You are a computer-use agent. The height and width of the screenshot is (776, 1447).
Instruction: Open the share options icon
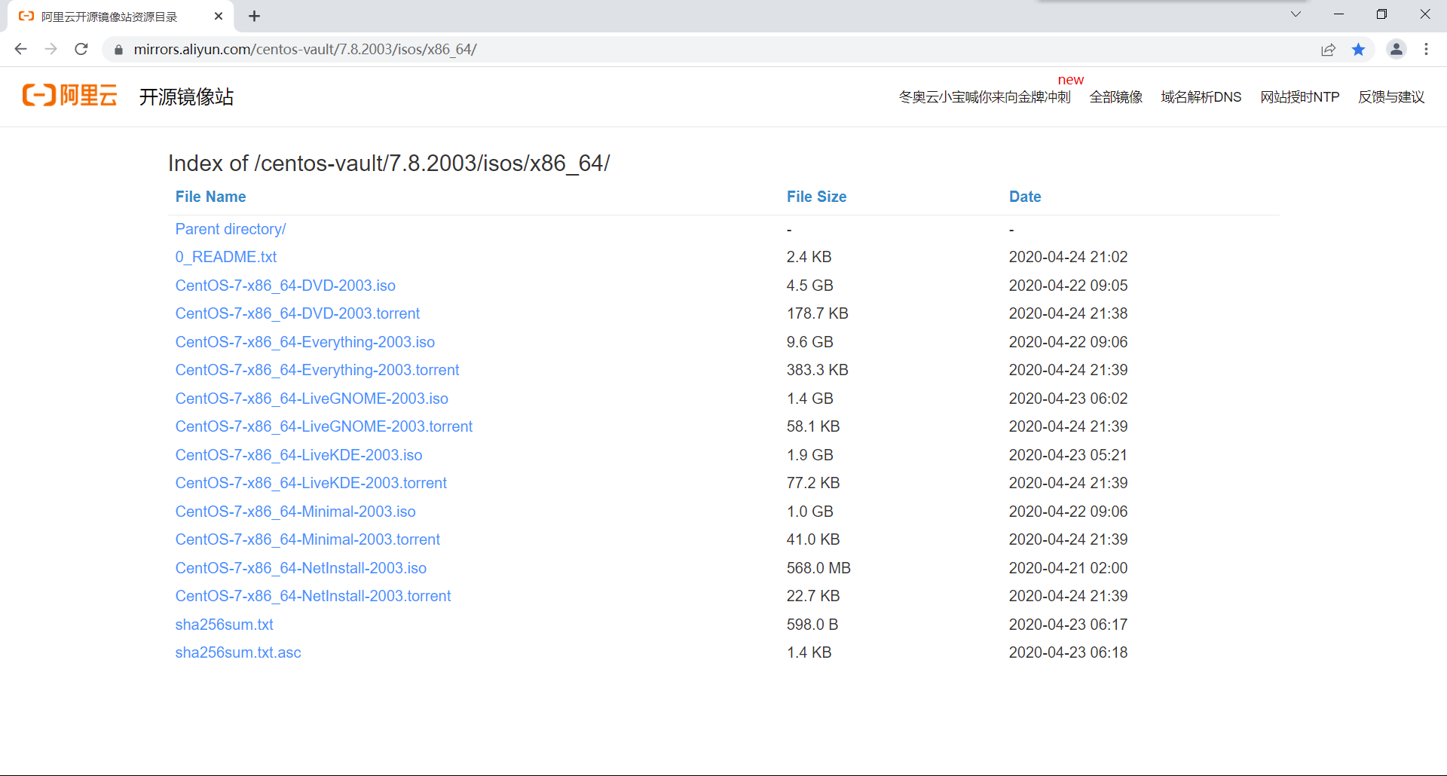(1328, 50)
